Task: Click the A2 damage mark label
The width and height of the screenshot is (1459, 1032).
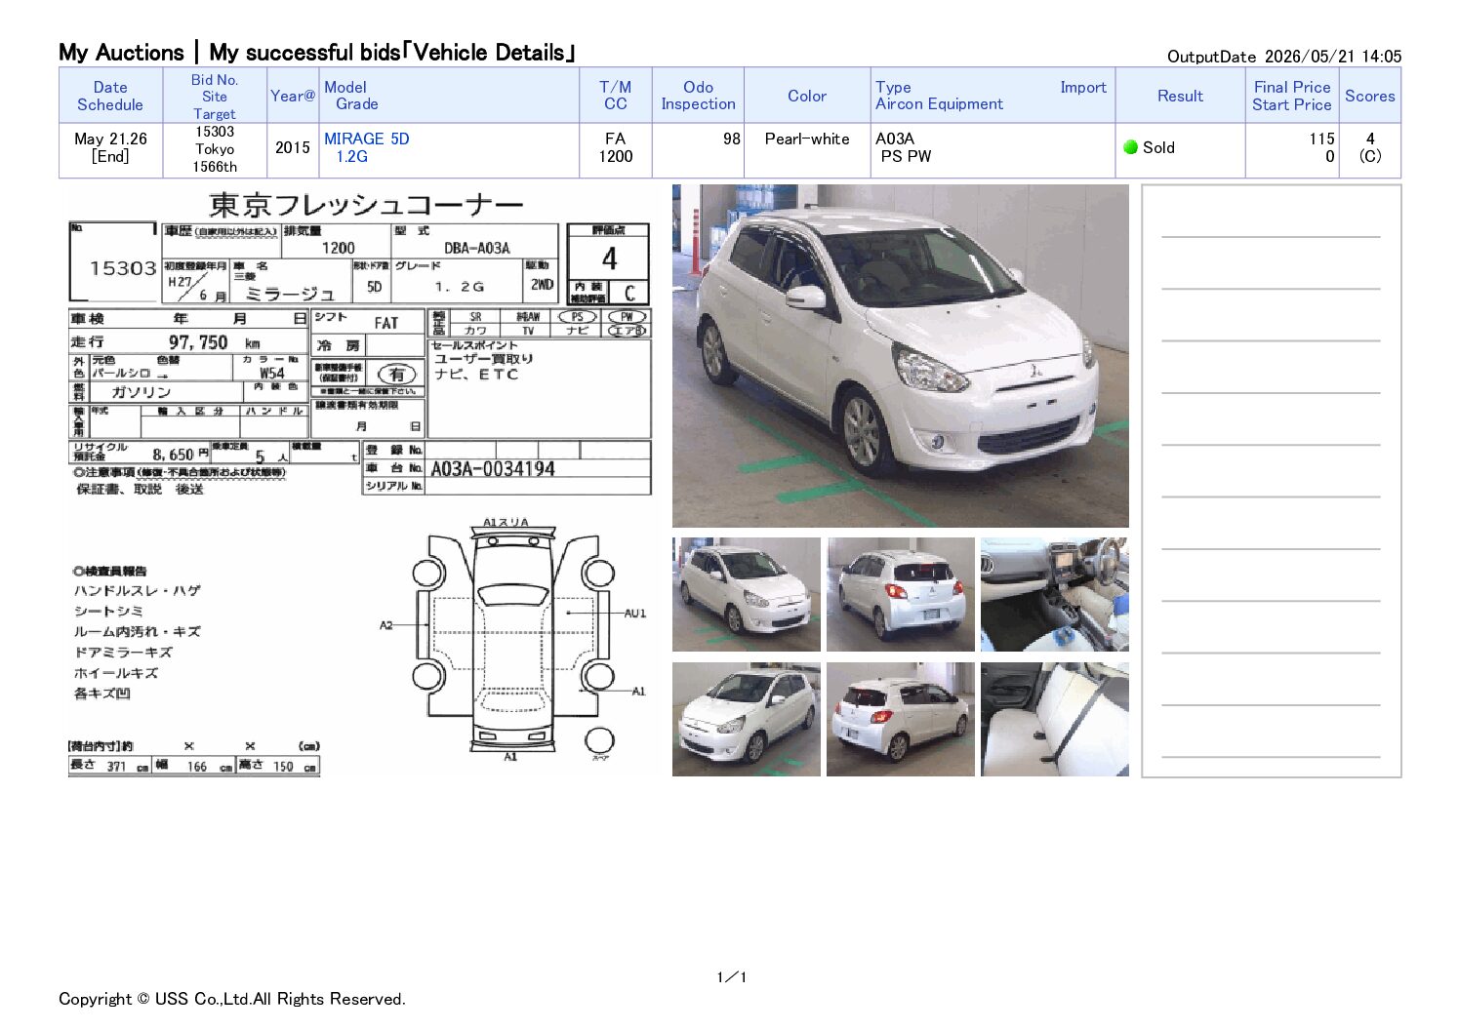Action: [386, 625]
